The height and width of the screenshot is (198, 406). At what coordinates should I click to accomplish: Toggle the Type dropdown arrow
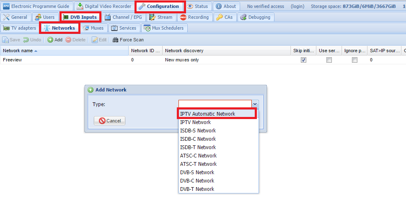coord(255,104)
